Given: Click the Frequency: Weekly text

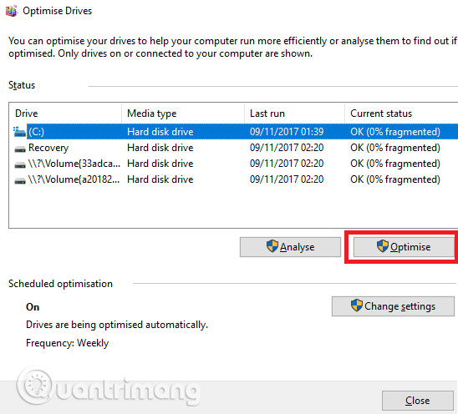Looking at the screenshot, I should pyautogui.click(x=67, y=343).
